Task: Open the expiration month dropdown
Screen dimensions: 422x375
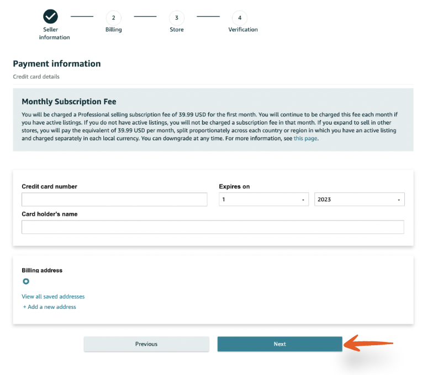Action: click(264, 199)
